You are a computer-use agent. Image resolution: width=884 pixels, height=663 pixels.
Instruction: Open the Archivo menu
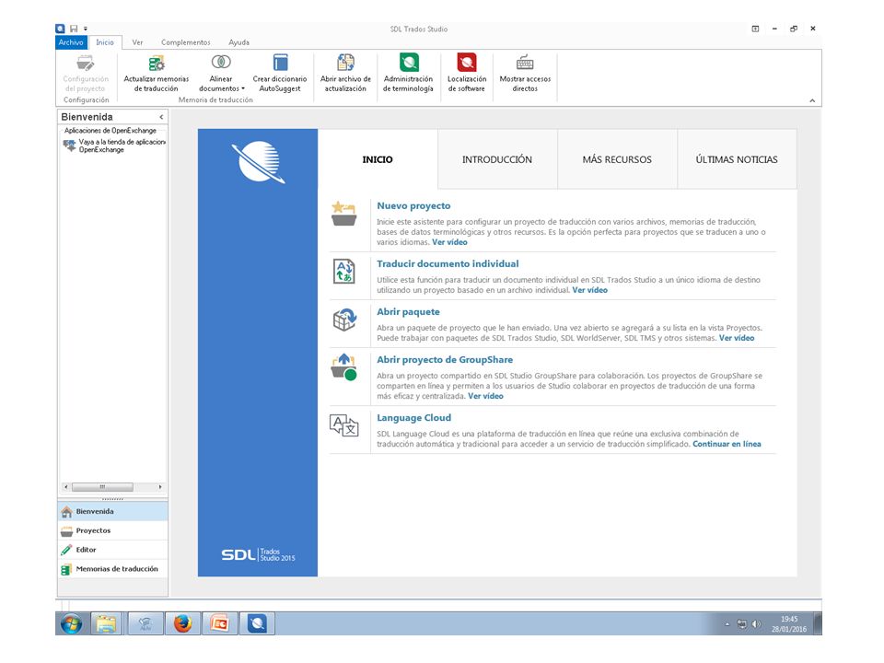tap(71, 42)
